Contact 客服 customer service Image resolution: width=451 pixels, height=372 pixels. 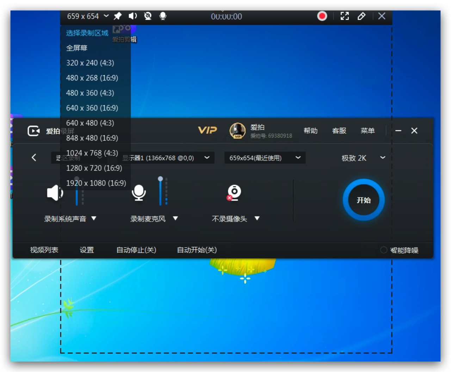point(339,131)
